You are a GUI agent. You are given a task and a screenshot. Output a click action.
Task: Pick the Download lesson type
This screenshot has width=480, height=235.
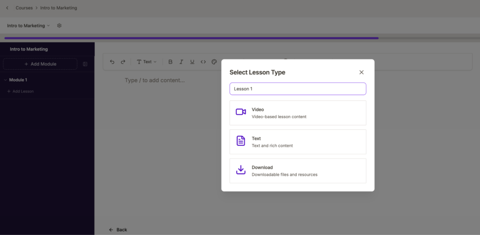click(298, 171)
